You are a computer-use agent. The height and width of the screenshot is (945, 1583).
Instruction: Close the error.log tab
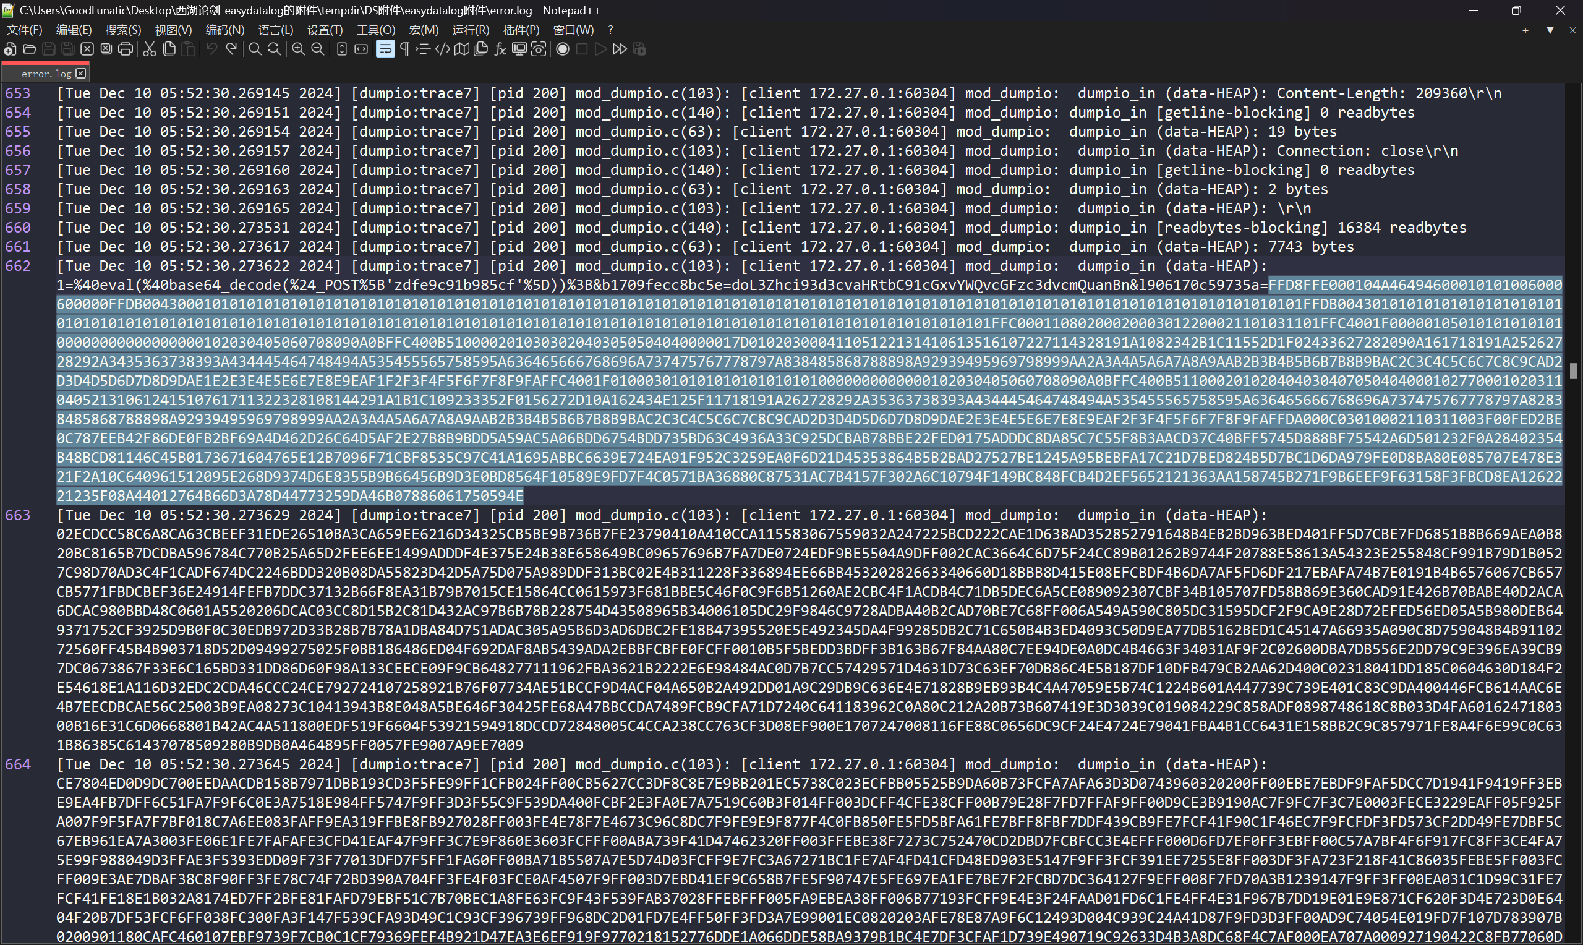pyautogui.click(x=81, y=73)
